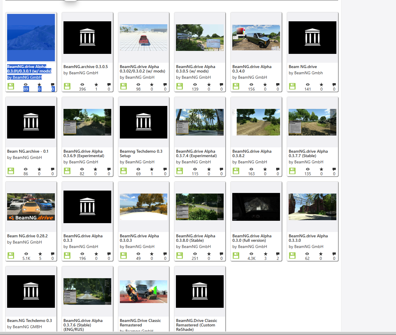Click the favorites star on Beam NG.drive 0.28.2

(40, 254)
